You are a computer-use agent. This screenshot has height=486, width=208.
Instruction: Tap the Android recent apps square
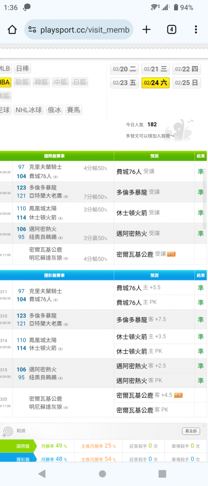click(x=162, y=473)
